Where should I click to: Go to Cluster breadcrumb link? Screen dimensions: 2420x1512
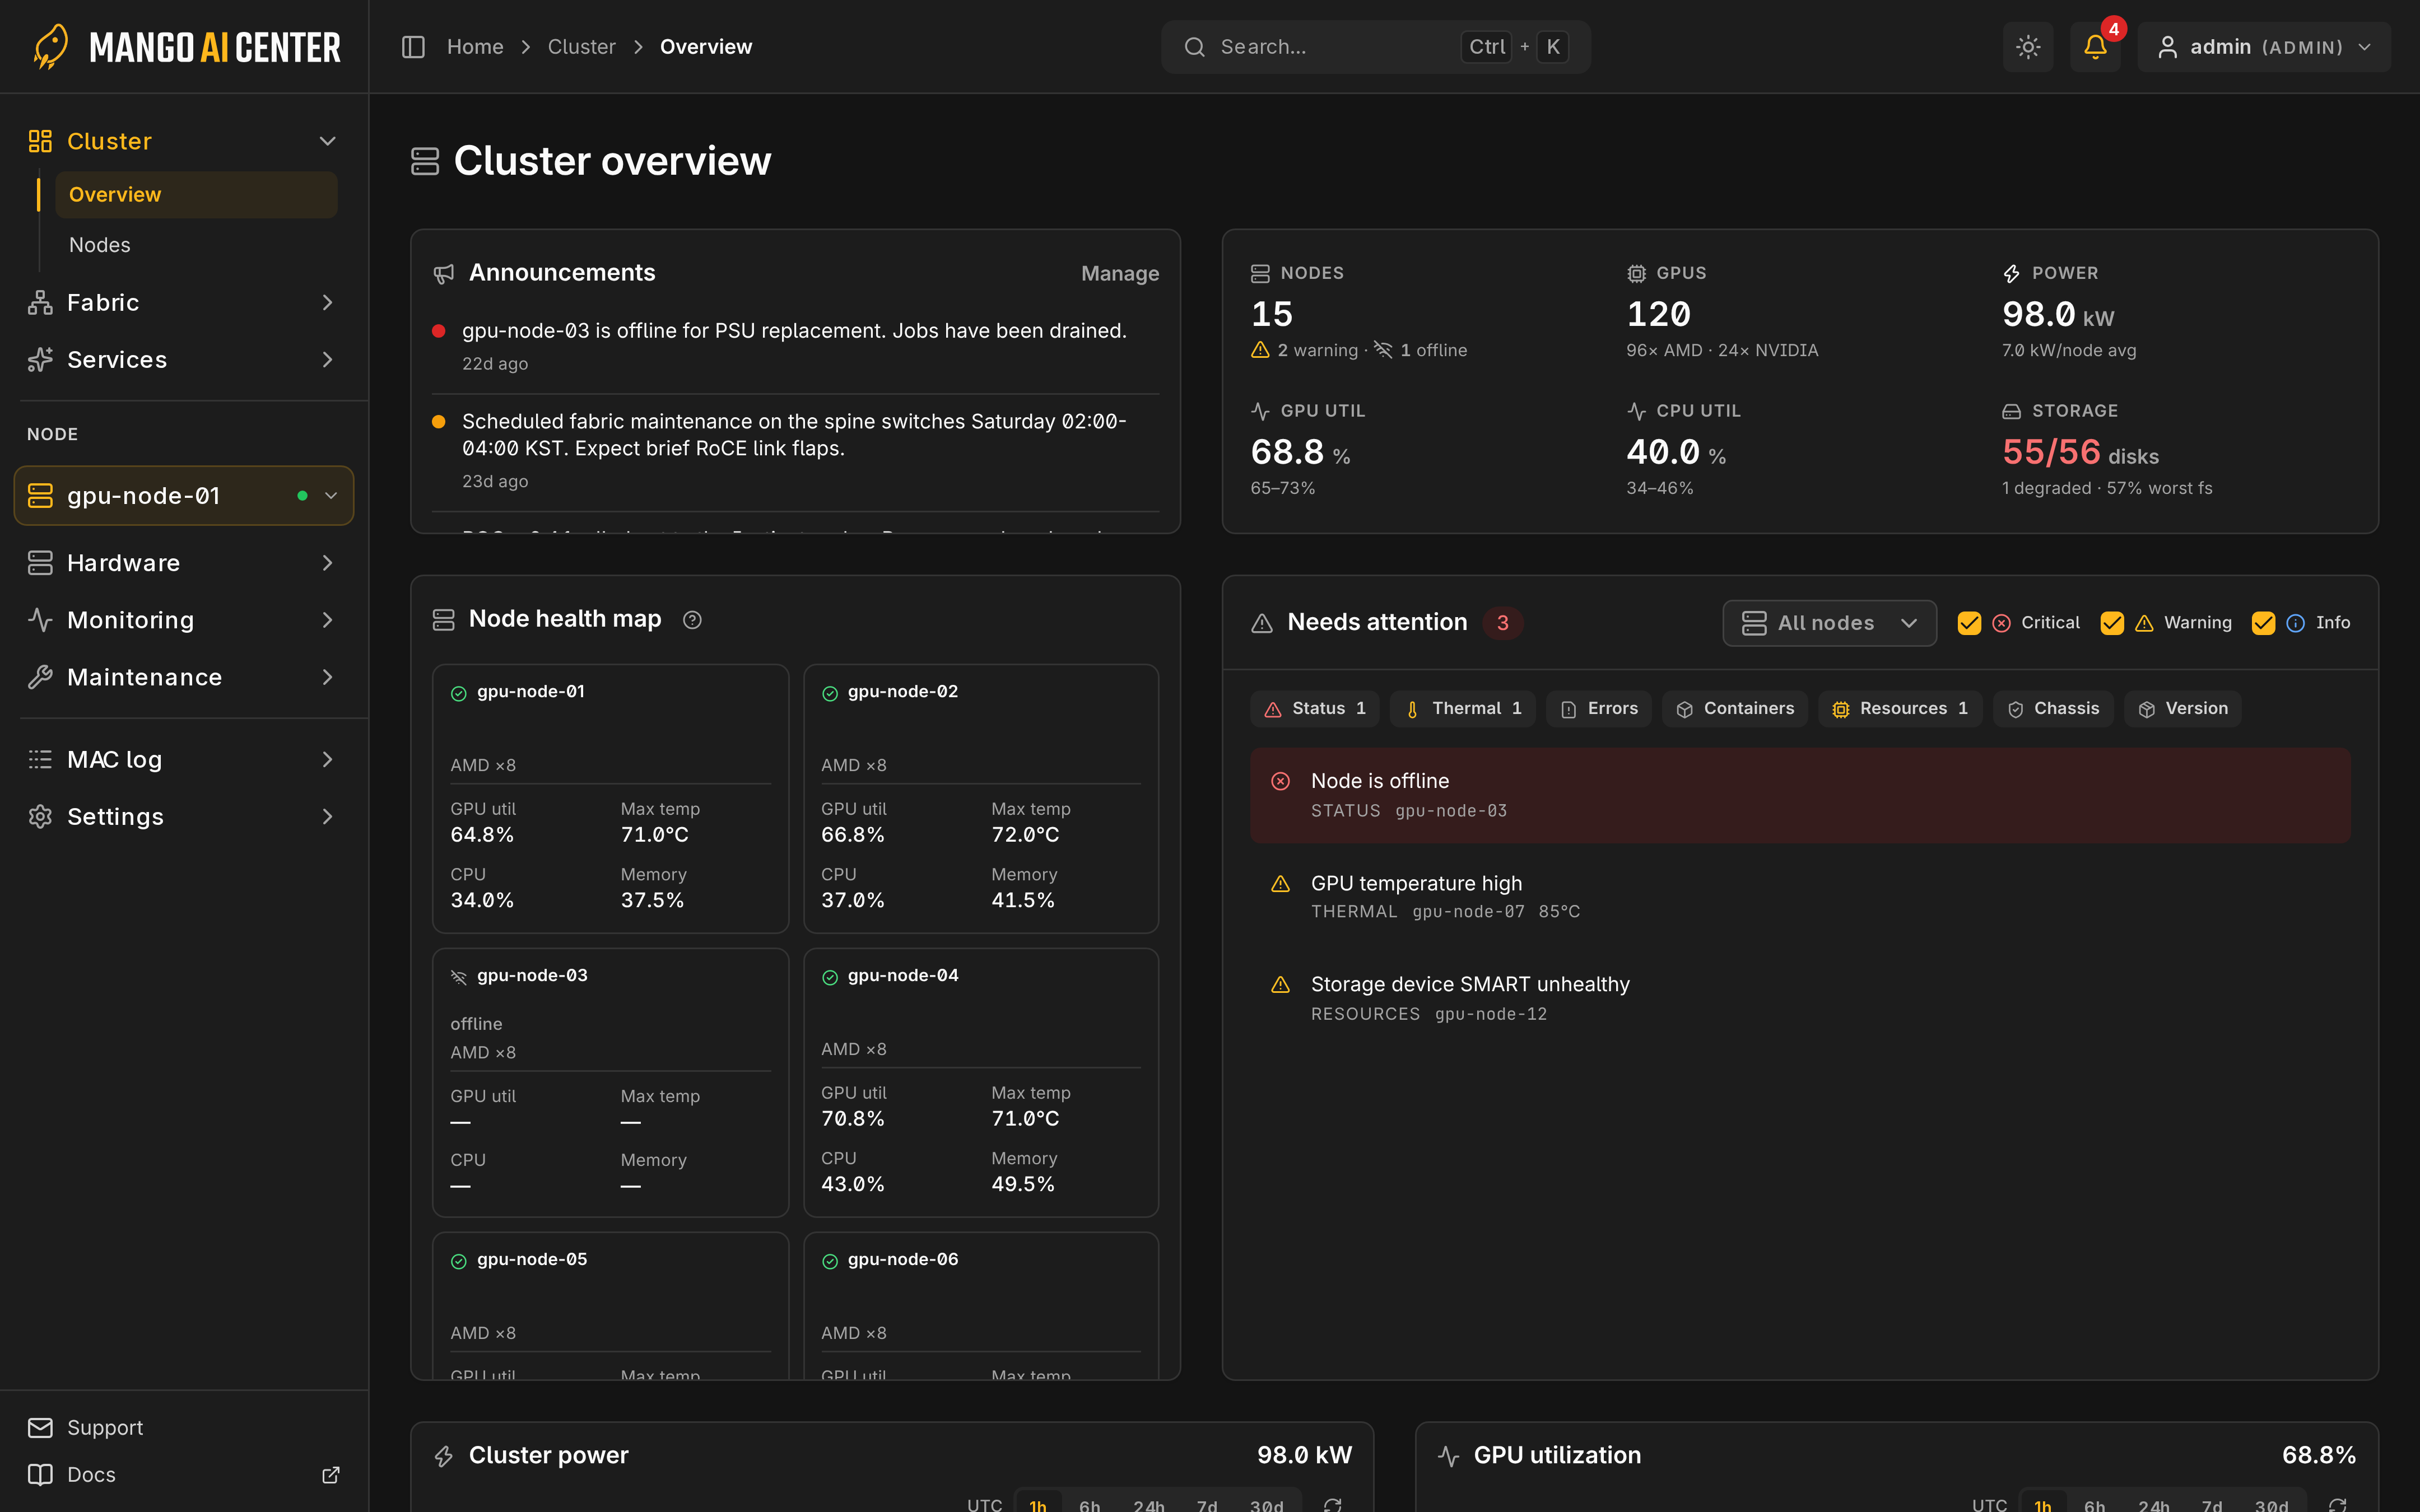[581, 47]
